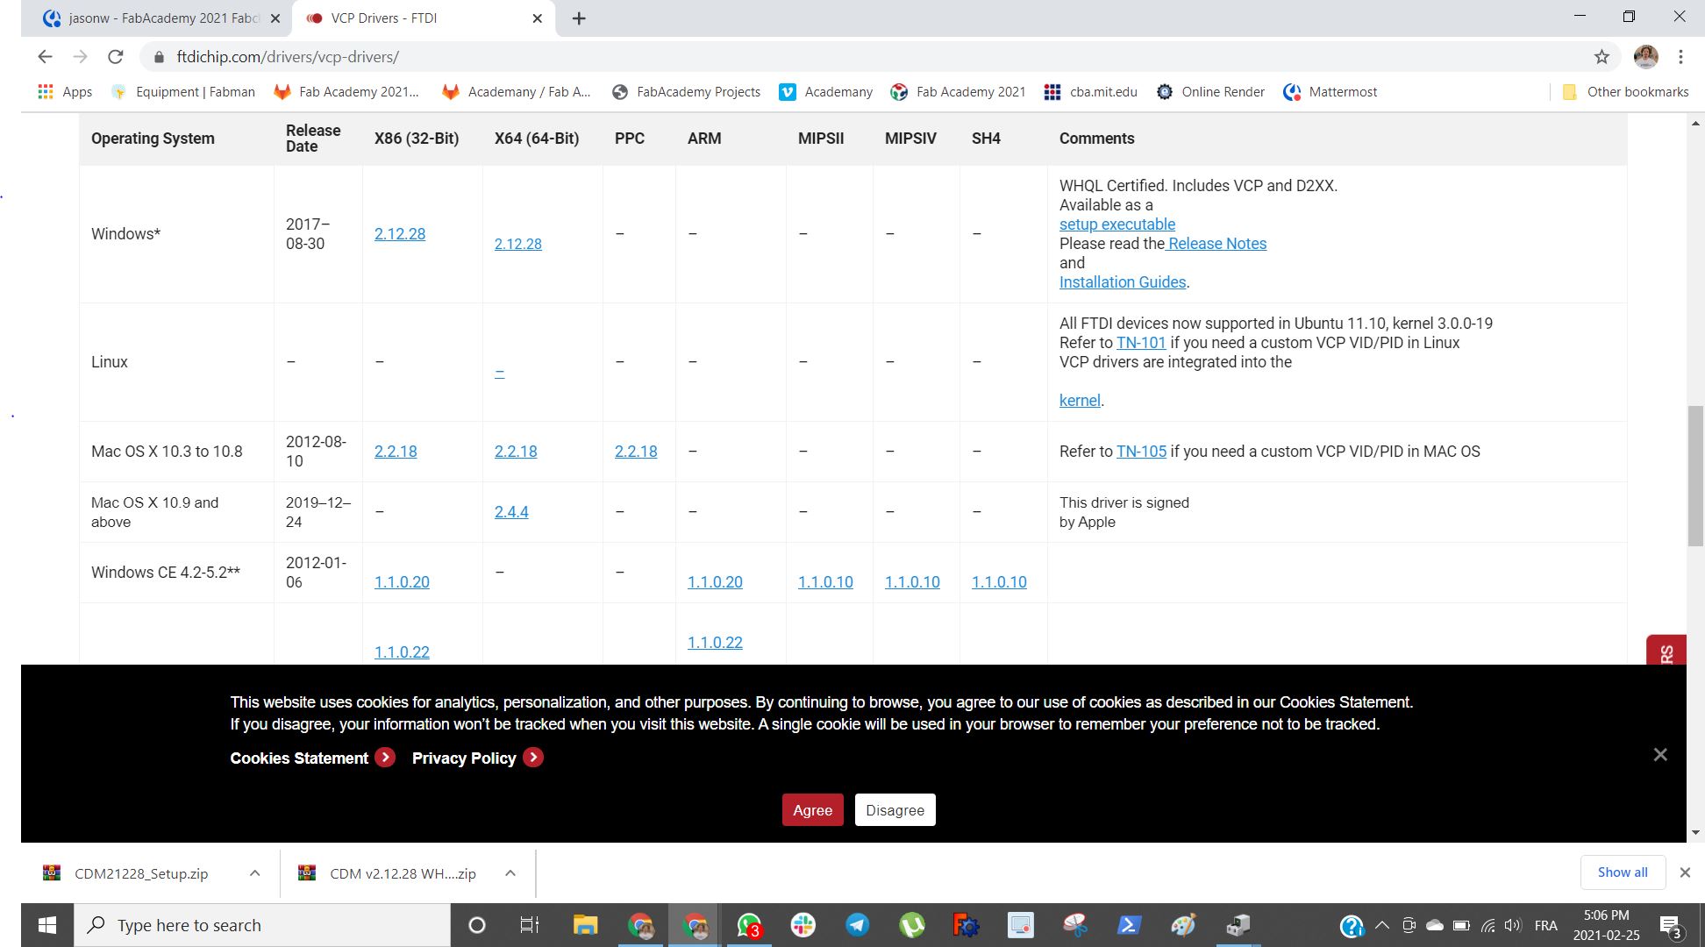Open the Chrome three-dot menu
The height and width of the screenshot is (947, 1705).
click(x=1680, y=57)
